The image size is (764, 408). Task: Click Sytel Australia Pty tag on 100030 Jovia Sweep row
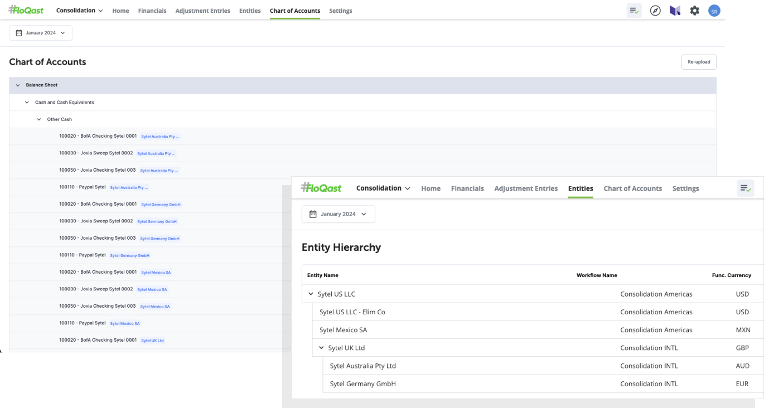[156, 153]
